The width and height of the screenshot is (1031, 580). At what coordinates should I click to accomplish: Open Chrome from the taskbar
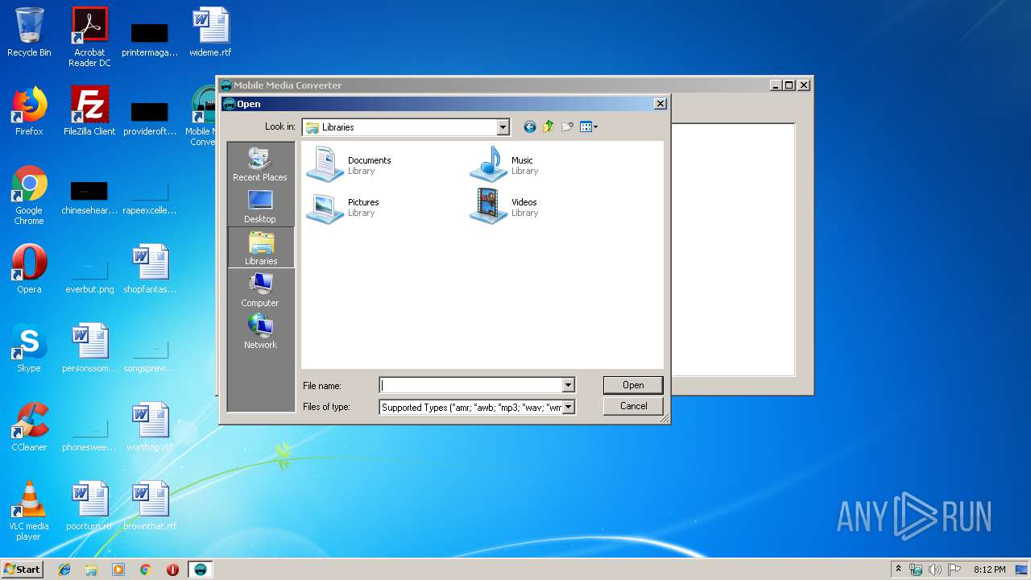tap(146, 570)
